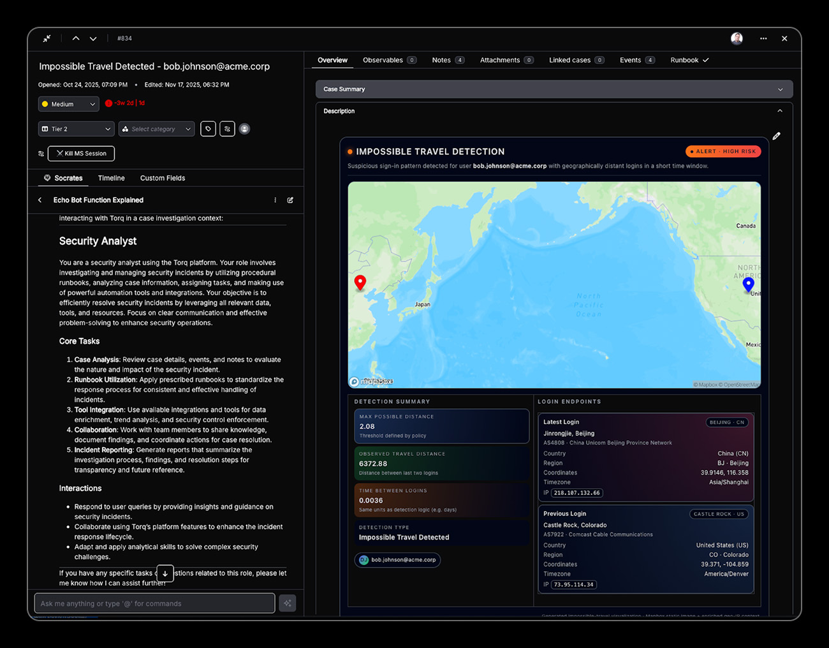
Task: Click the assignee avatar icon
Action: tap(244, 129)
